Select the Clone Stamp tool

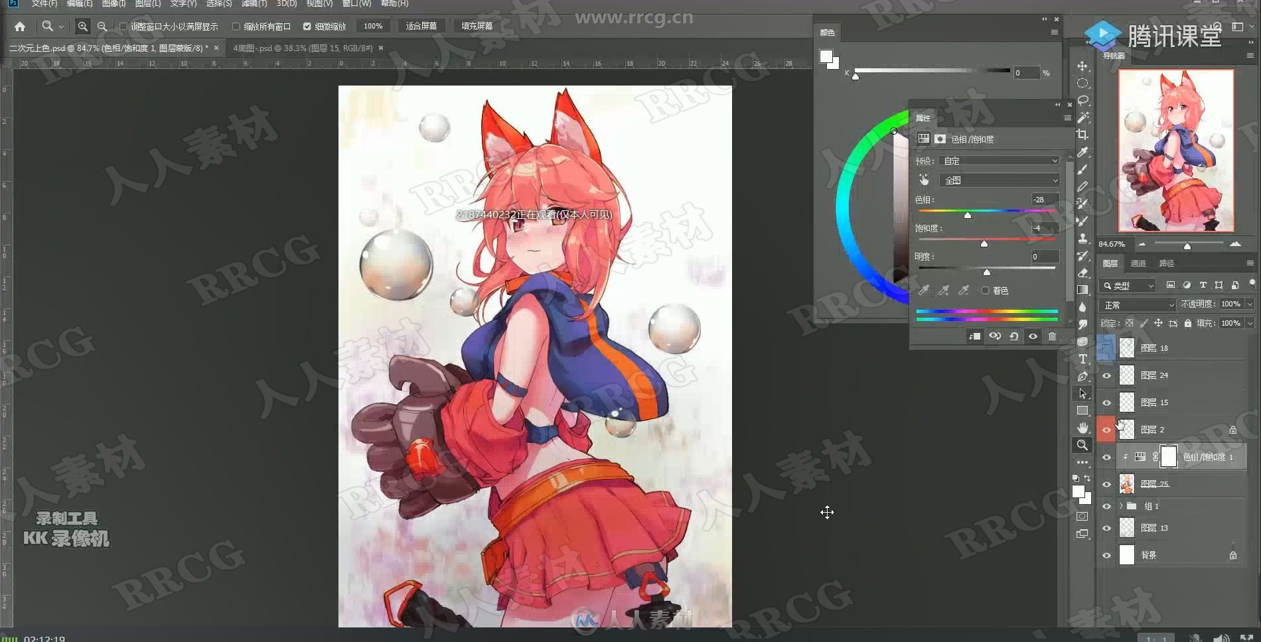click(x=1082, y=238)
